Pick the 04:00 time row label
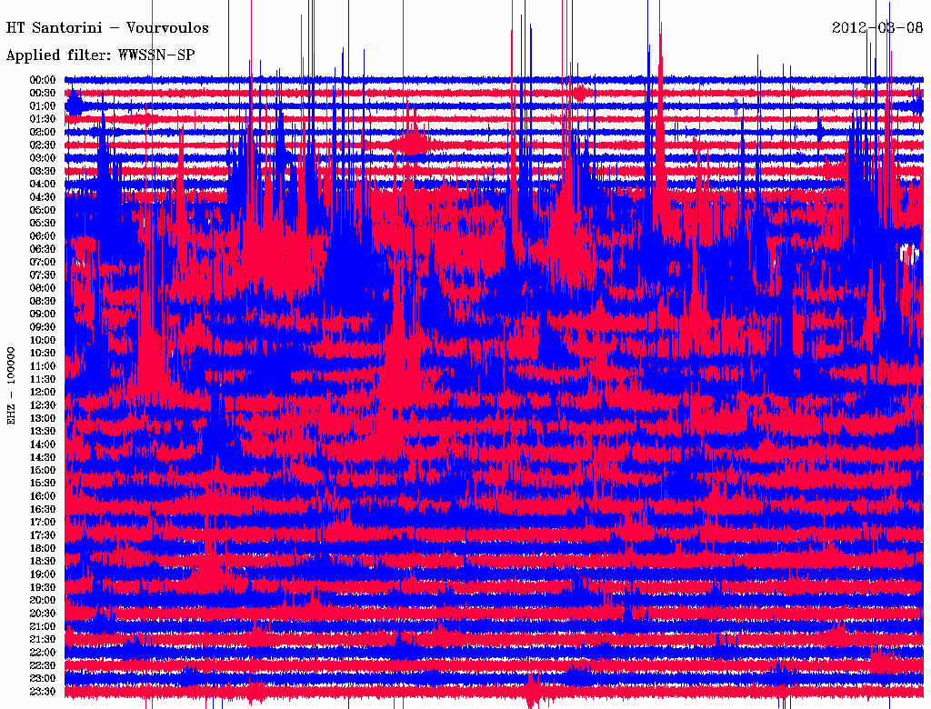 click(43, 185)
